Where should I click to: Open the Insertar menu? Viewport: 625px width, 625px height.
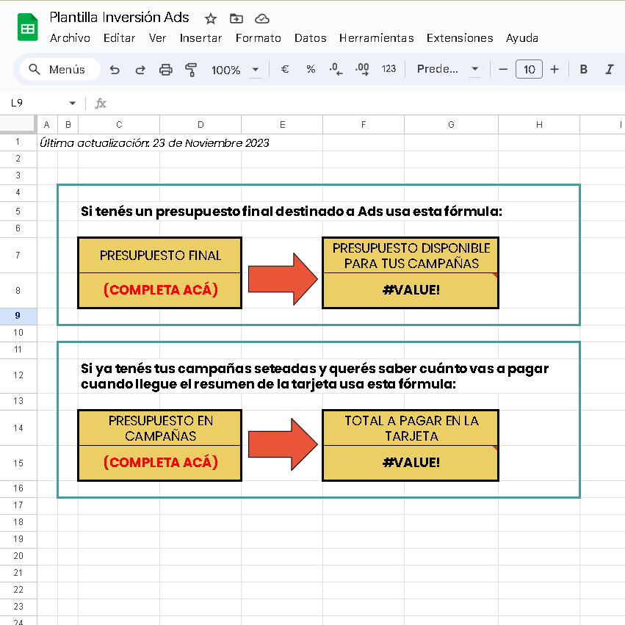click(x=200, y=38)
